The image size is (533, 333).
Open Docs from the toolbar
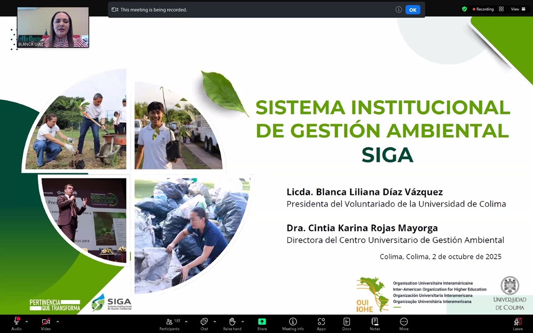(x=346, y=323)
